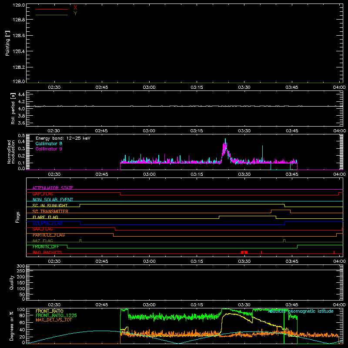Click 03:00 time label under Pointing panel
Screen dimensions: 348x348
(x=149, y=87)
